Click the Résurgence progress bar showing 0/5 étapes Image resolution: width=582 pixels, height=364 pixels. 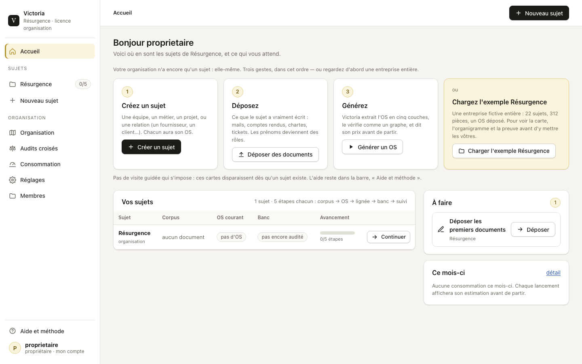point(337,233)
